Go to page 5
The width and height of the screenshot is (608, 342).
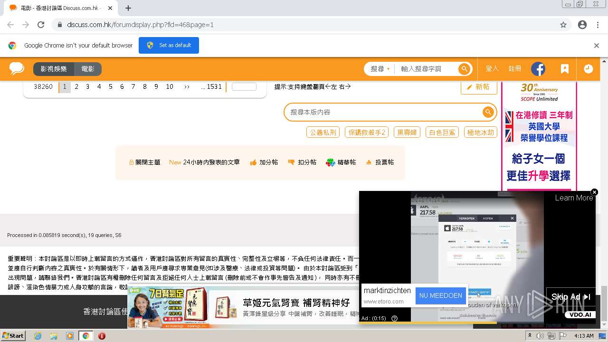pyautogui.click(x=111, y=86)
